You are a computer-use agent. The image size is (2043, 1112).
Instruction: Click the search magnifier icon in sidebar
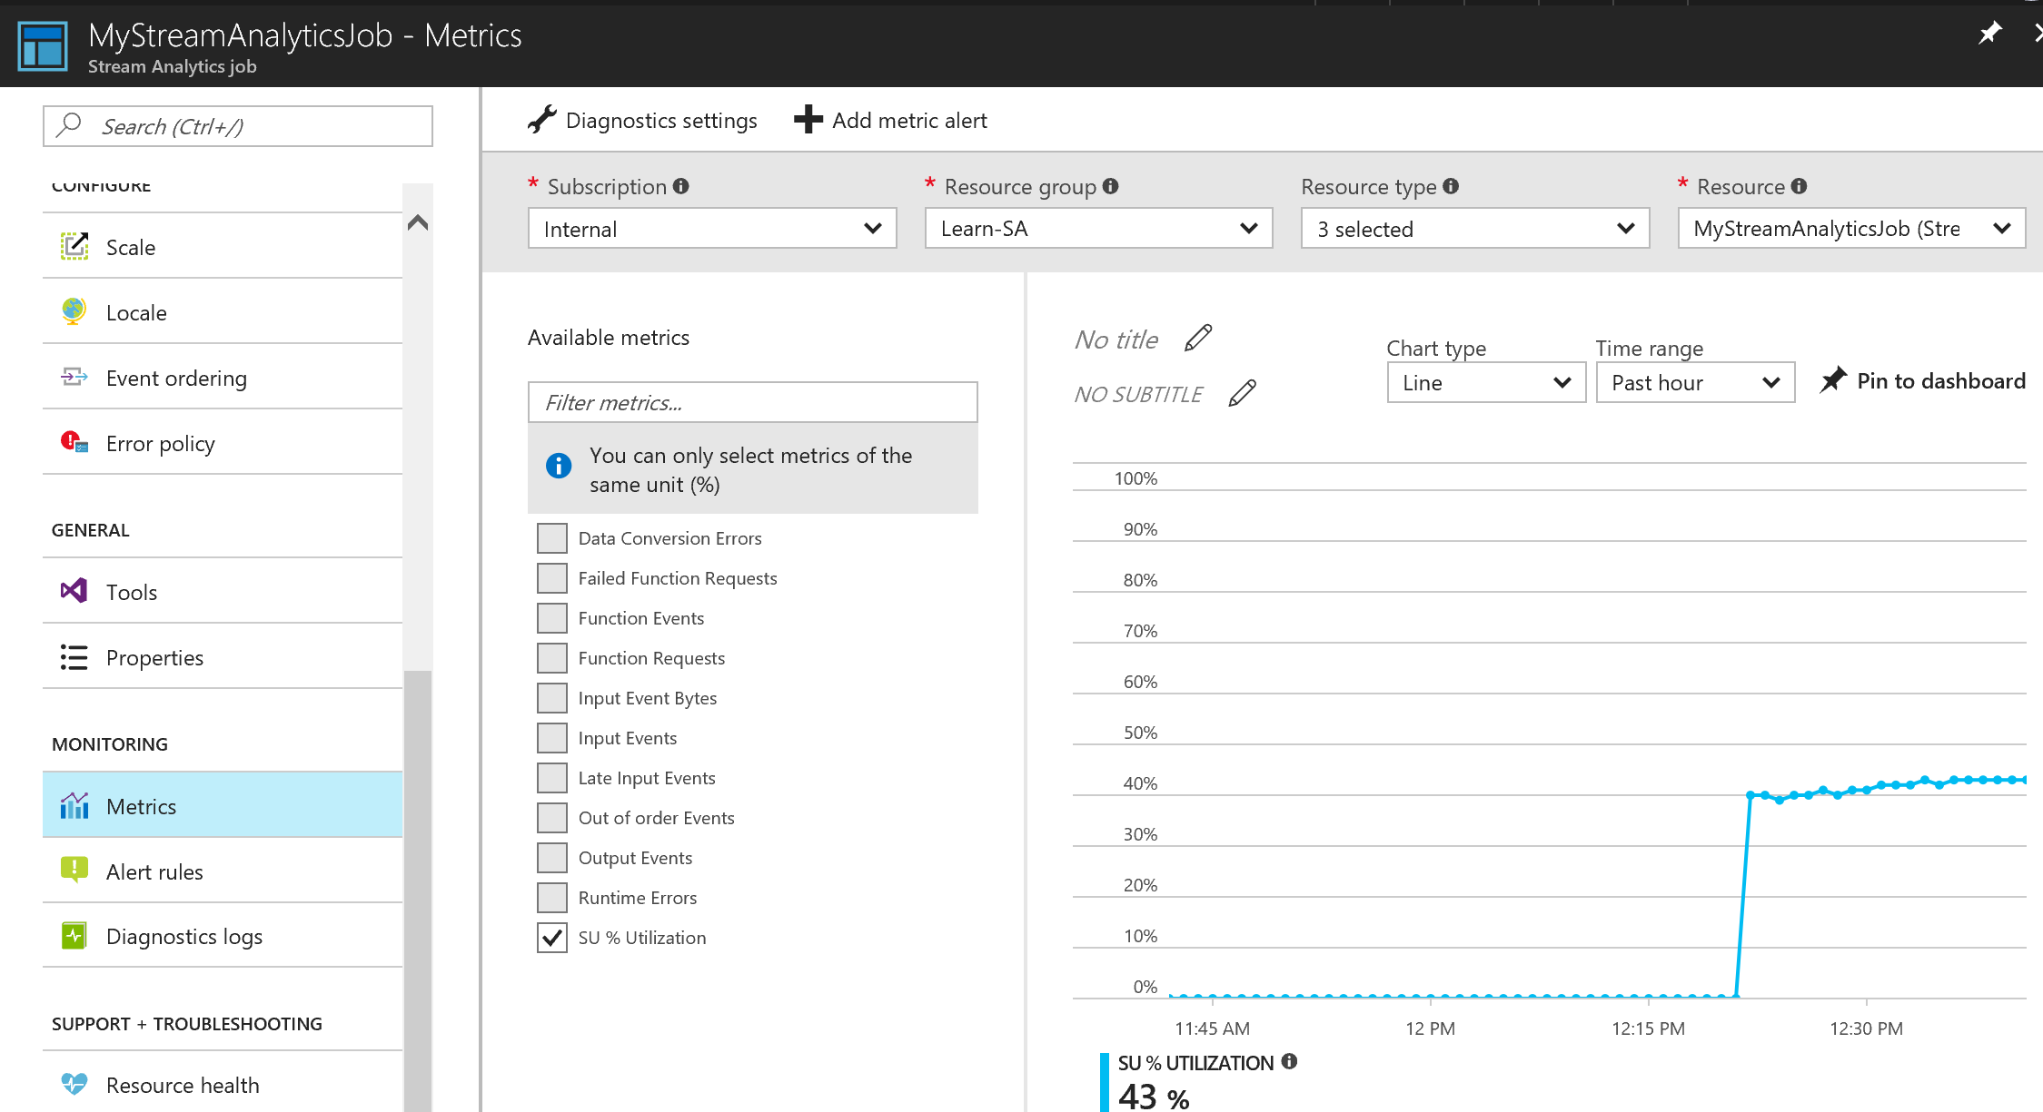(69, 125)
